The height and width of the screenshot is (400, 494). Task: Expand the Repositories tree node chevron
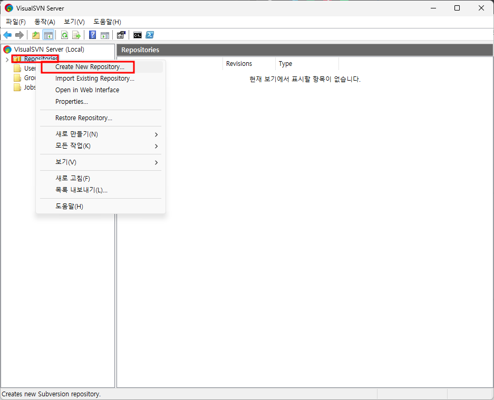[x=7, y=59]
